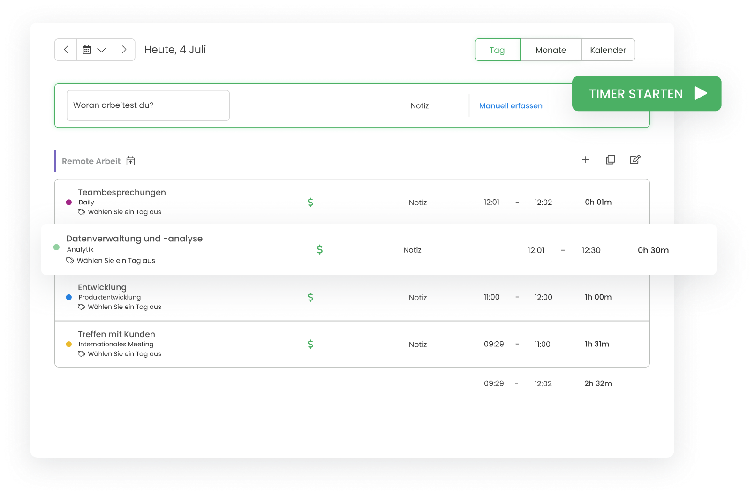
Task: Open tag selector under Teambesprechungen Daily
Action: click(x=124, y=212)
